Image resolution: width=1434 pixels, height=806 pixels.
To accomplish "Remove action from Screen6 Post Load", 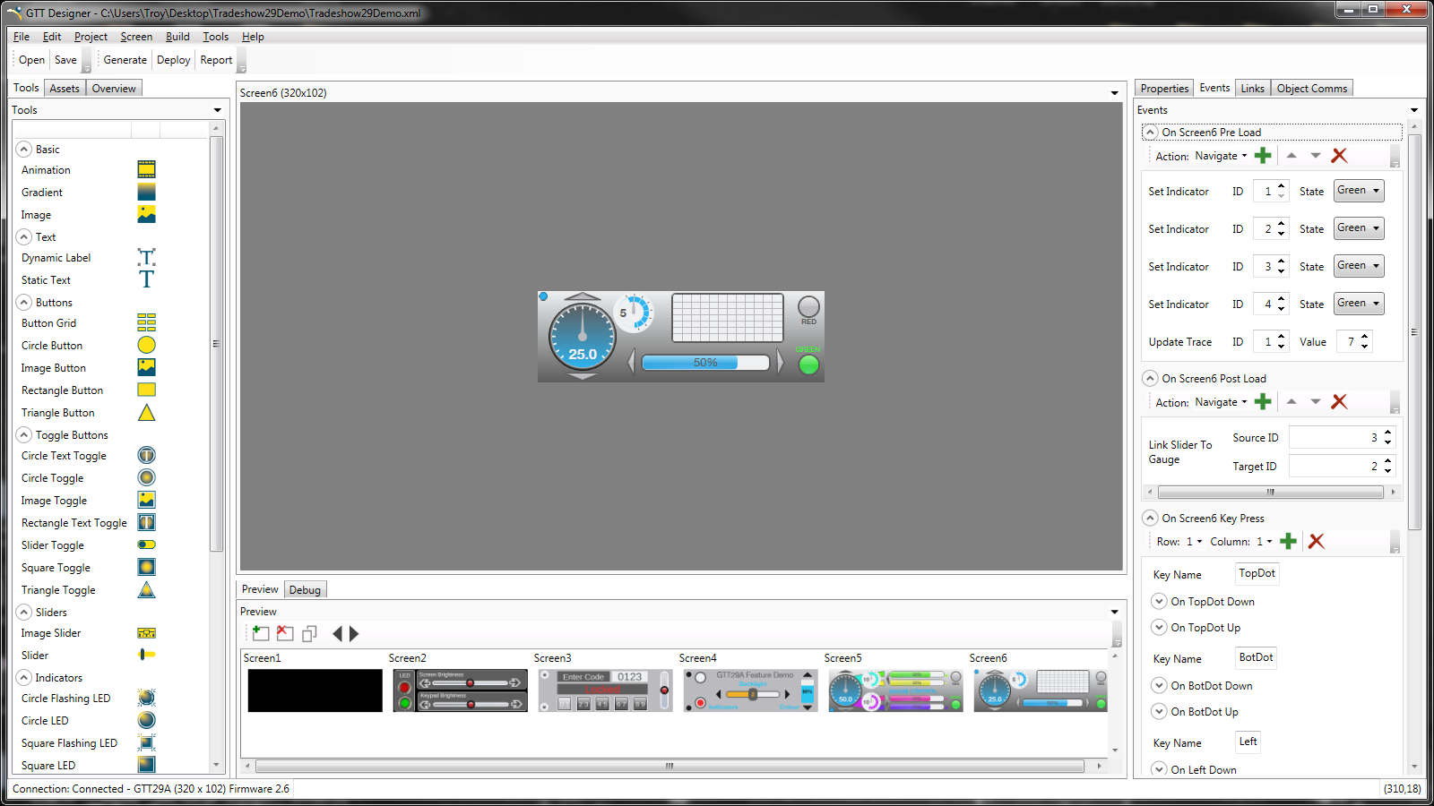I will (x=1339, y=402).
